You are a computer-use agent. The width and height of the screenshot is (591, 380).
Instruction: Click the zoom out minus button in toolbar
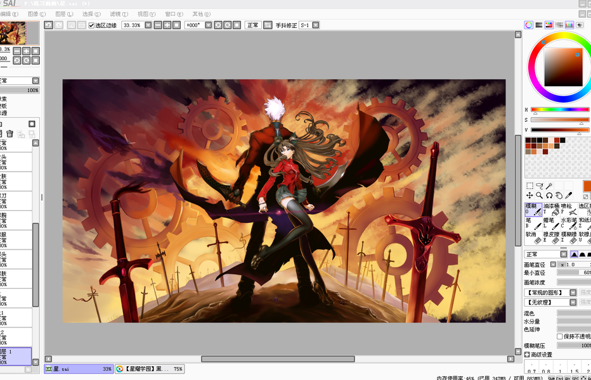pyautogui.click(x=158, y=25)
